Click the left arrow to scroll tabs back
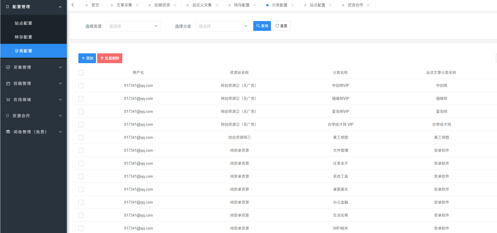The height and width of the screenshot is (233, 497). pyautogui.click(x=73, y=5)
